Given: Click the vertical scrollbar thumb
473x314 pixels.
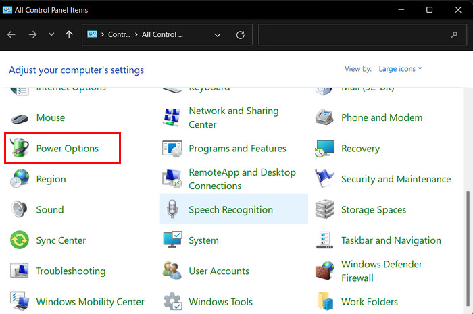Looking at the screenshot, I should (468, 248).
